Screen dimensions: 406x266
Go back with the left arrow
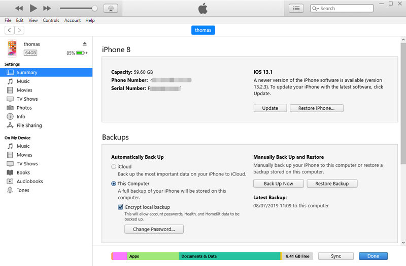click(x=9, y=30)
